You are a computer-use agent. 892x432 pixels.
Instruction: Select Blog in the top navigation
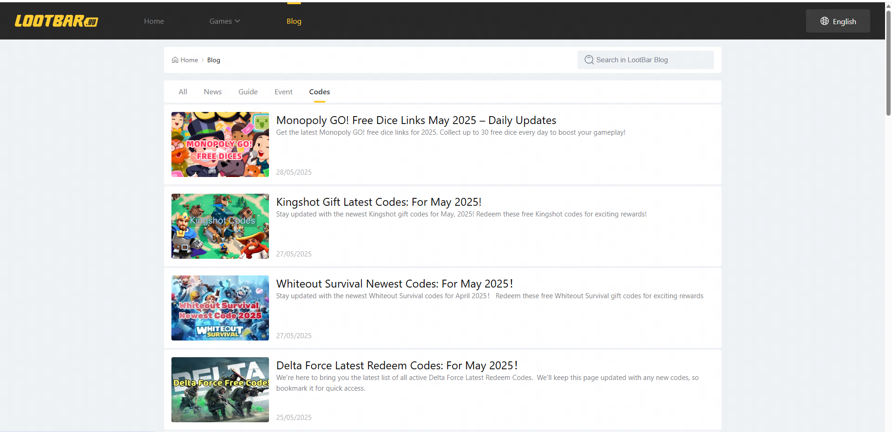coord(294,21)
